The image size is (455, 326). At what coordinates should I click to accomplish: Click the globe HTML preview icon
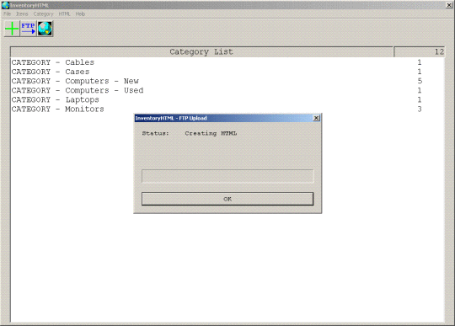pyautogui.click(x=45, y=29)
